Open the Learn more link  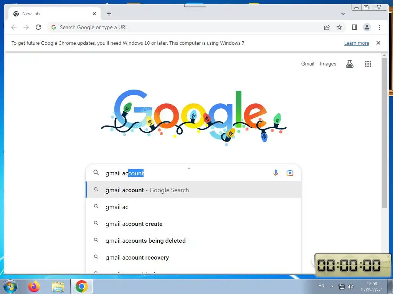tap(357, 43)
